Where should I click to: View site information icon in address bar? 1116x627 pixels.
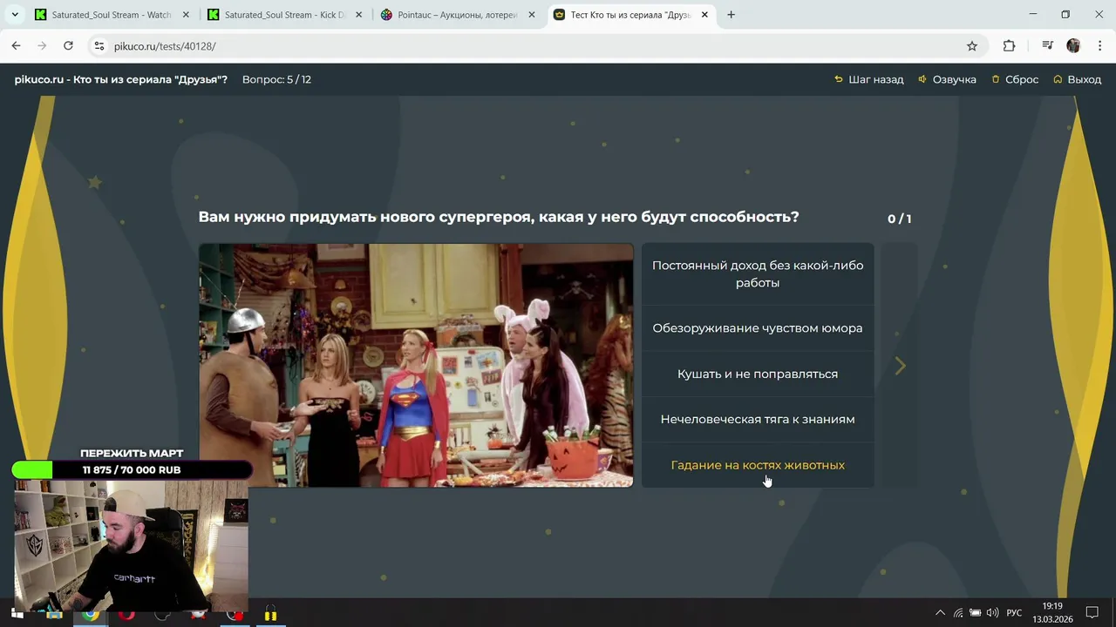tap(99, 46)
